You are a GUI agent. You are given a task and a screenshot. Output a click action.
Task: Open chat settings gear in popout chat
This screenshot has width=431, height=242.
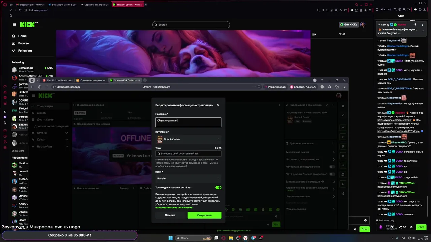click(411, 227)
